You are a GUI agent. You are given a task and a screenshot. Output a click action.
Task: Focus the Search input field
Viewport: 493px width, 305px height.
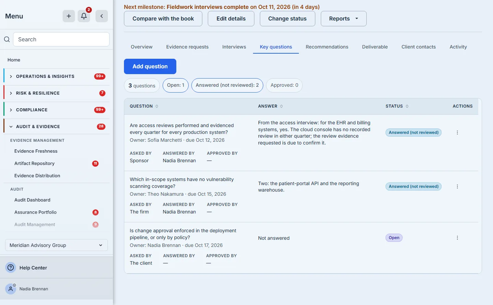[61, 39]
